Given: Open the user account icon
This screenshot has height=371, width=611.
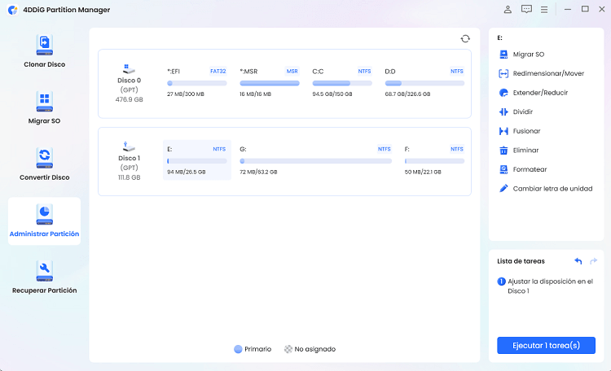Looking at the screenshot, I should click(508, 9).
